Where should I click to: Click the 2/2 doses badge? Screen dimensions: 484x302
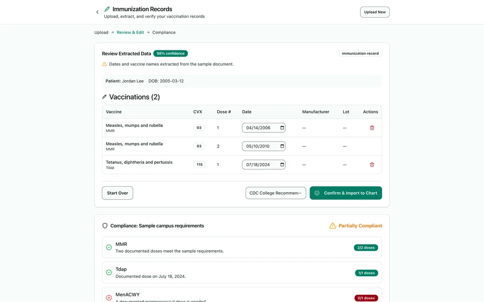[x=366, y=248]
